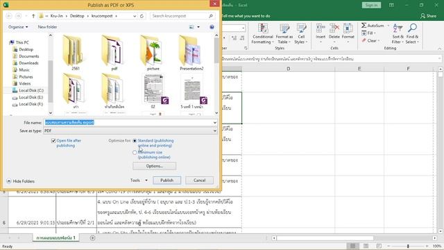Viewport: 444px width, 250px height.
Task: Click New folder button
Action: [x=47, y=27]
